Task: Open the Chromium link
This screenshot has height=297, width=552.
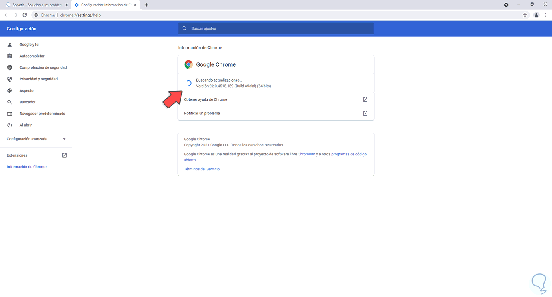Action: click(306, 154)
